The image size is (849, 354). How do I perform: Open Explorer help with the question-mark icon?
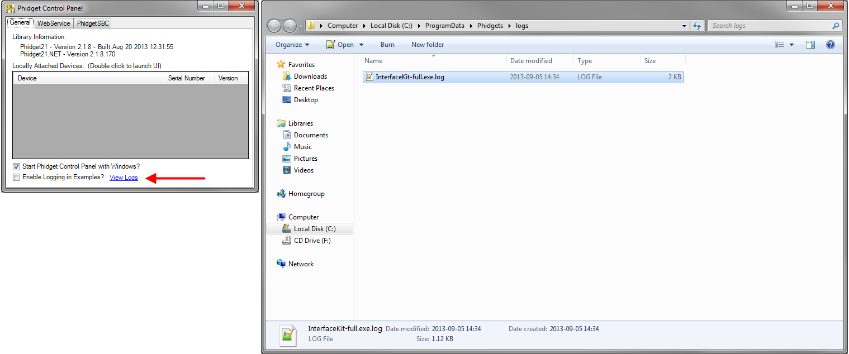(x=831, y=45)
